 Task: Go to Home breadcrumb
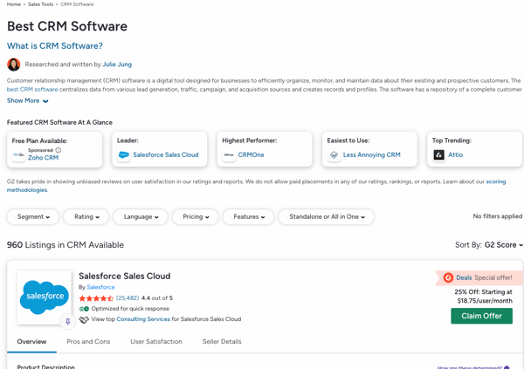click(14, 4)
